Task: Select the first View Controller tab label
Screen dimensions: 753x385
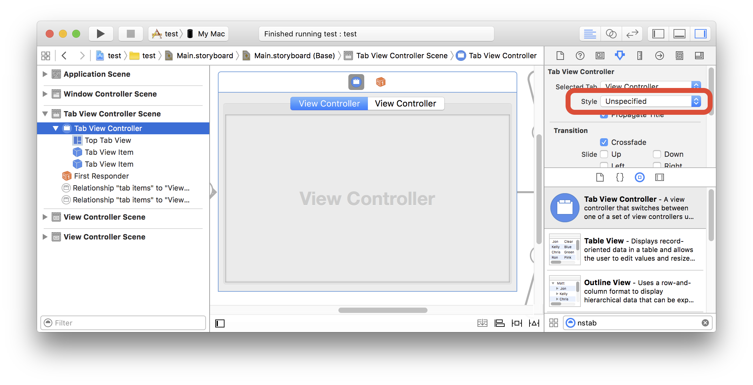Action: (x=330, y=103)
